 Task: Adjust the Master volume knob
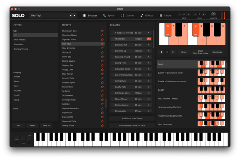pos(213,15)
